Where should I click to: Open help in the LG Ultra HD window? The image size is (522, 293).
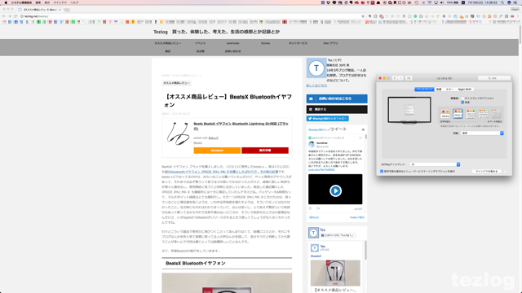tap(506, 171)
